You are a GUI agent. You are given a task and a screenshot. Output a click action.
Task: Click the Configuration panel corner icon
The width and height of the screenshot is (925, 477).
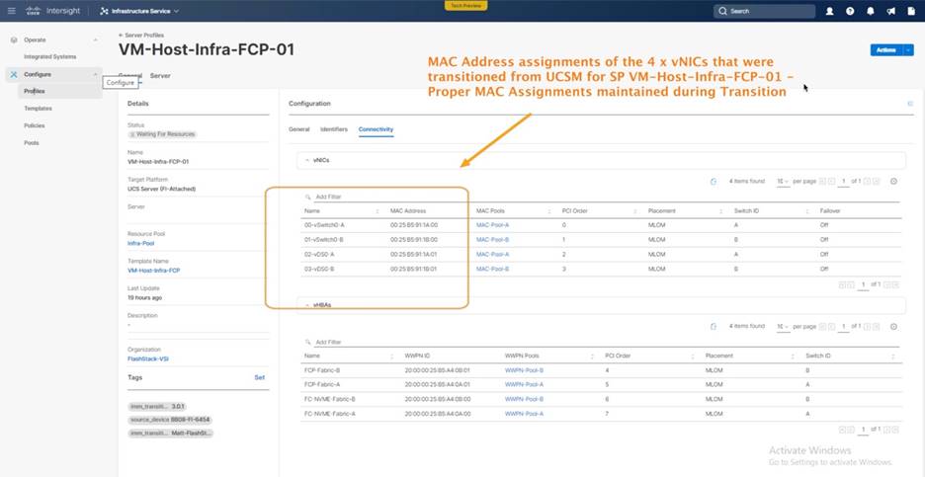pyautogui.click(x=910, y=104)
